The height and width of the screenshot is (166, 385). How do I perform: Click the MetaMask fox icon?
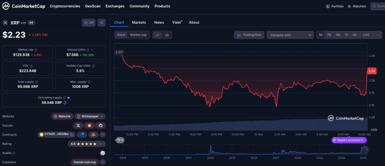(93, 134)
